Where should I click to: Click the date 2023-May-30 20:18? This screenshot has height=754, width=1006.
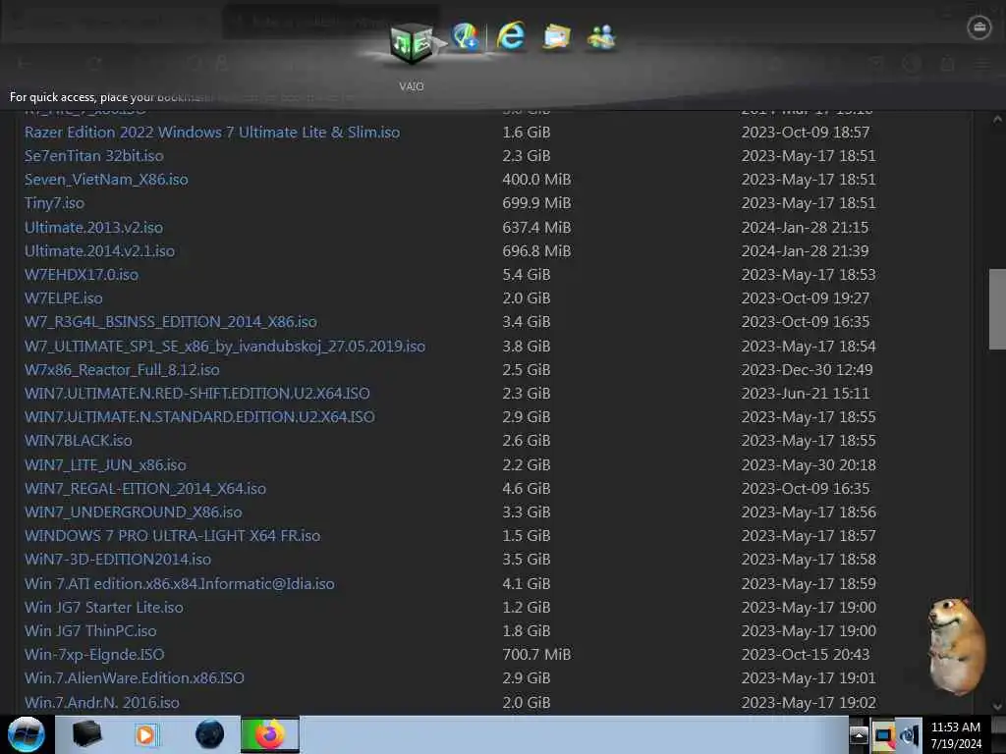(810, 464)
